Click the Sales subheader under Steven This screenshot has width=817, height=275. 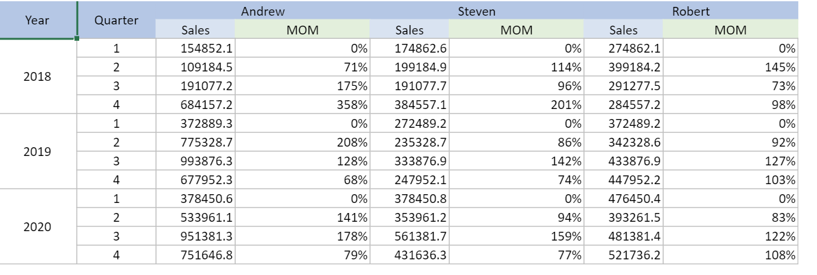coord(409,30)
